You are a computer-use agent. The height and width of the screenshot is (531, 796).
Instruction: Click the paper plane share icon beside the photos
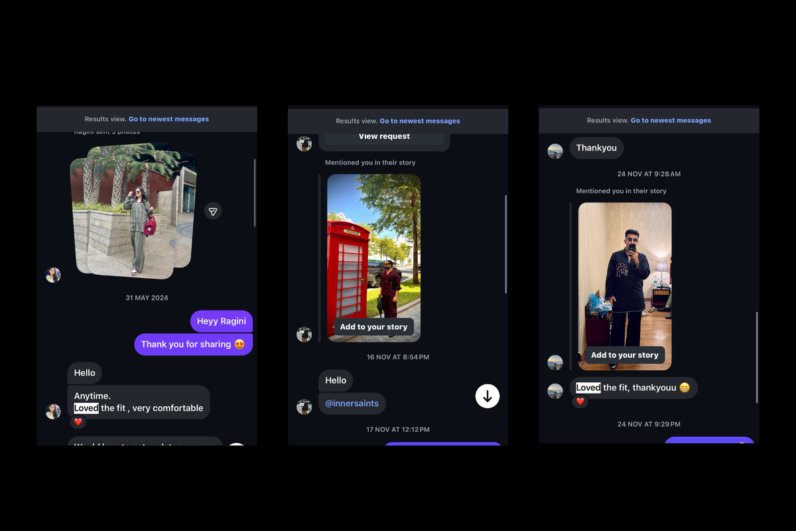click(x=213, y=211)
